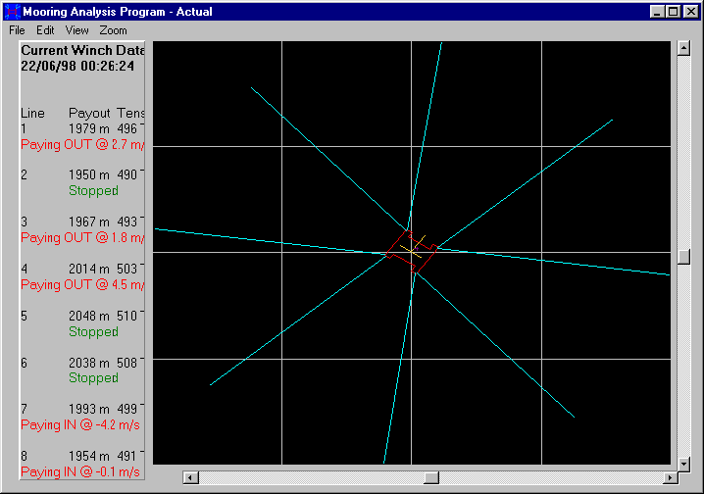Select tension value 496 for line 1
Image resolution: width=704 pixels, height=494 pixels.
tap(127, 128)
